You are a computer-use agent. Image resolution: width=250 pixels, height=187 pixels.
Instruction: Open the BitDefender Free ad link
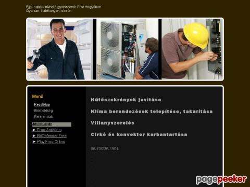coord(52,136)
